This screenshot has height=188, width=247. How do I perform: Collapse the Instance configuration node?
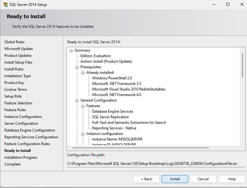click(83, 134)
